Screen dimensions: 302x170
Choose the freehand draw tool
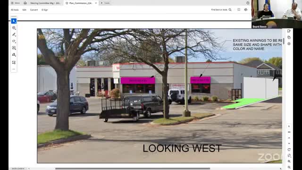14,41
